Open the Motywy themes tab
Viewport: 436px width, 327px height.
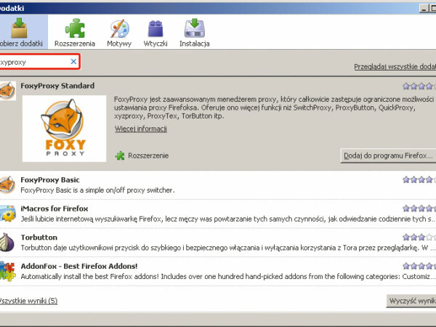pos(119,33)
